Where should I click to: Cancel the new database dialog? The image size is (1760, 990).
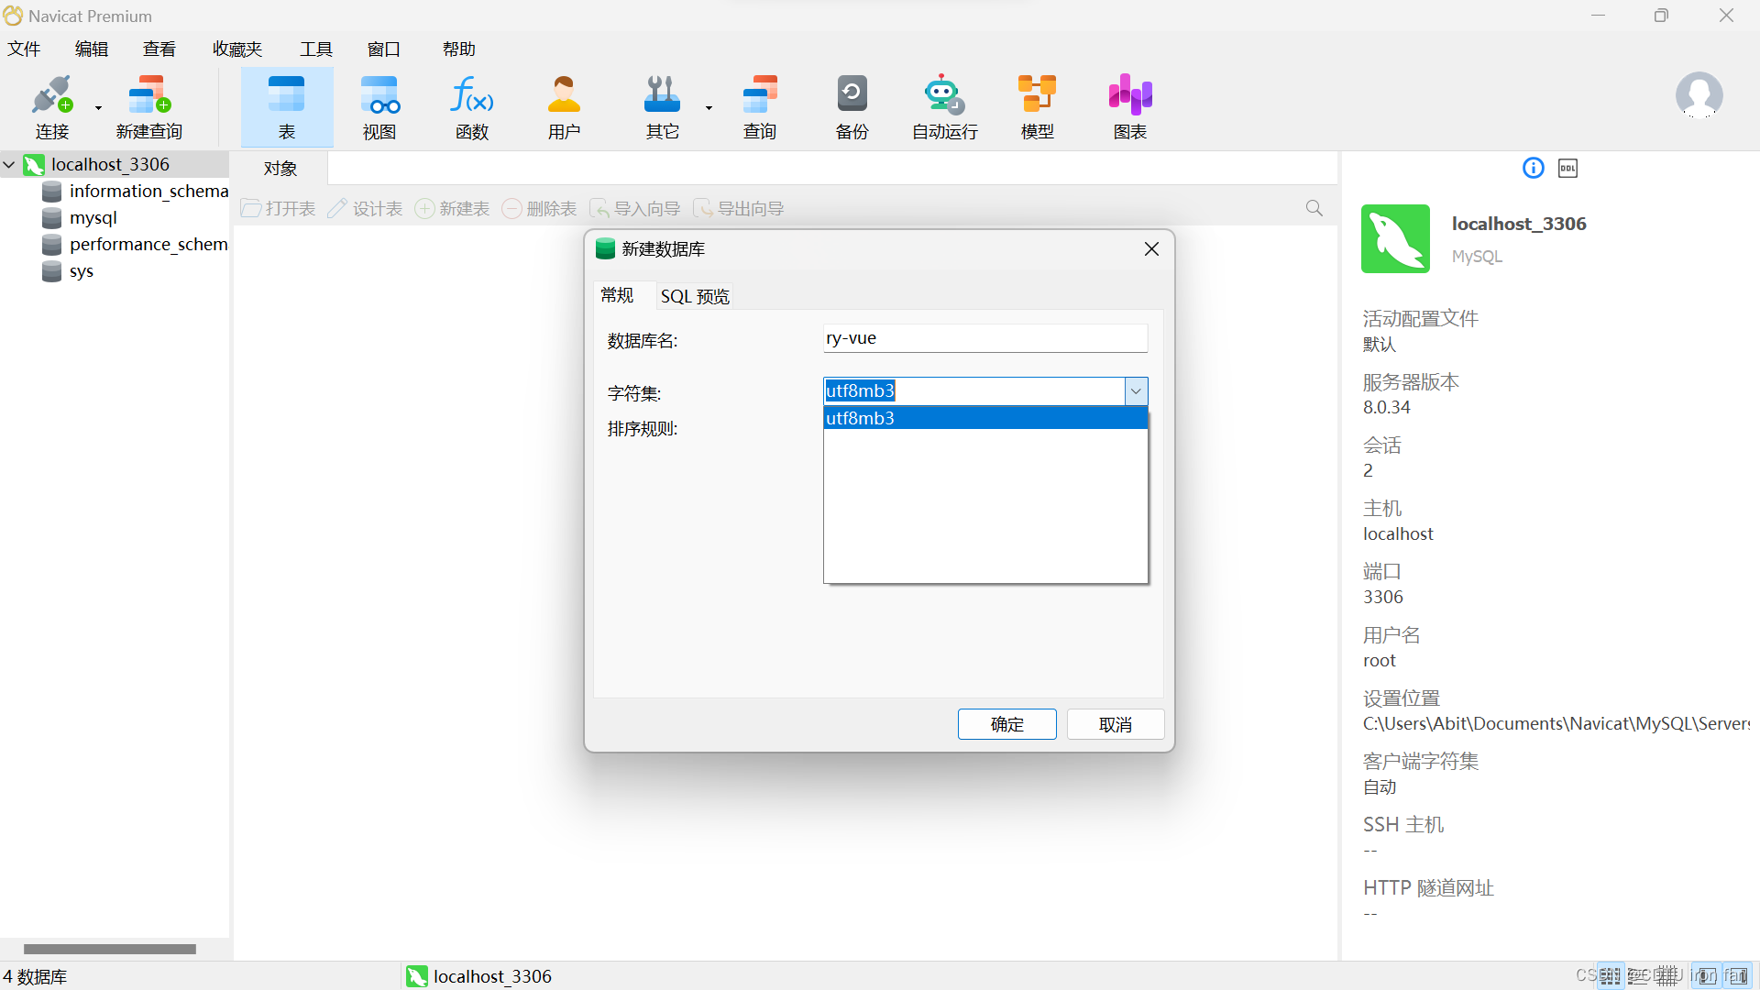point(1115,724)
